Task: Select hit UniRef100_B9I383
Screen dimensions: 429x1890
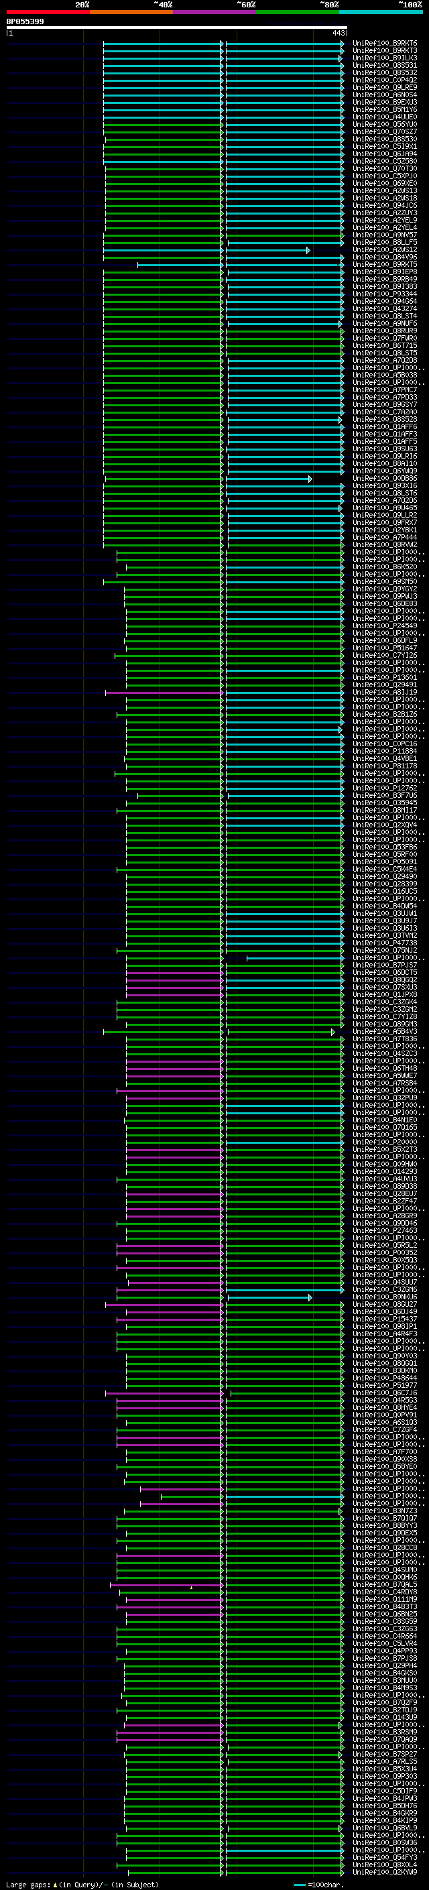Action: click(x=385, y=286)
